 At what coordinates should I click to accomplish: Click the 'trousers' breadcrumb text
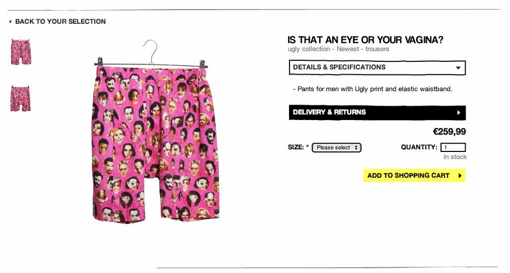pyautogui.click(x=377, y=49)
